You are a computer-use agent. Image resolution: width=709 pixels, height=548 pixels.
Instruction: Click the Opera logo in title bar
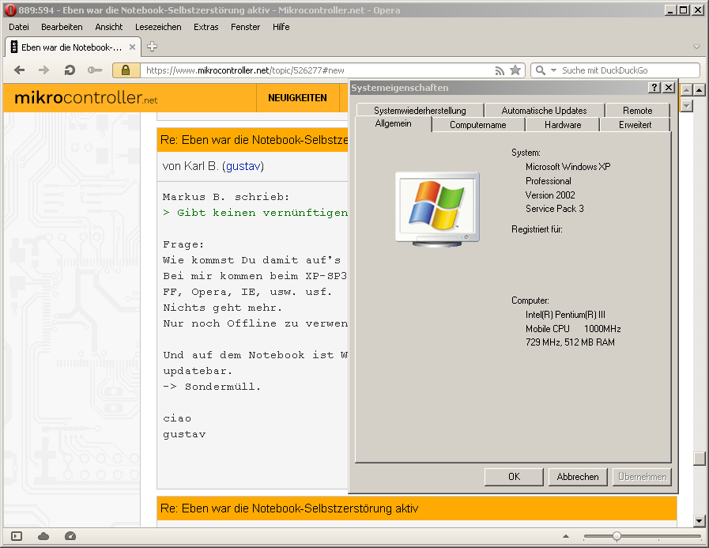click(10, 10)
